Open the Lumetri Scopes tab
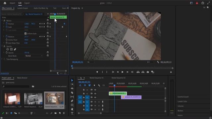Viewport: 212px width, 119px height. tap(23, 8)
